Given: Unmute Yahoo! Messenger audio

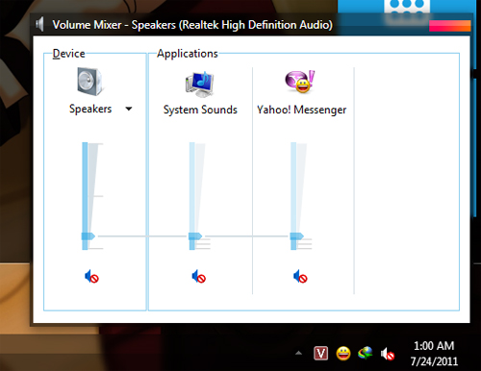Looking at the screenshot, I should [300, 277].
